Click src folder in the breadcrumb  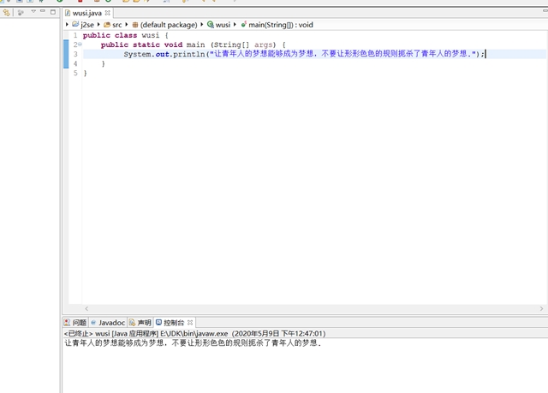[x=116, y=25]
